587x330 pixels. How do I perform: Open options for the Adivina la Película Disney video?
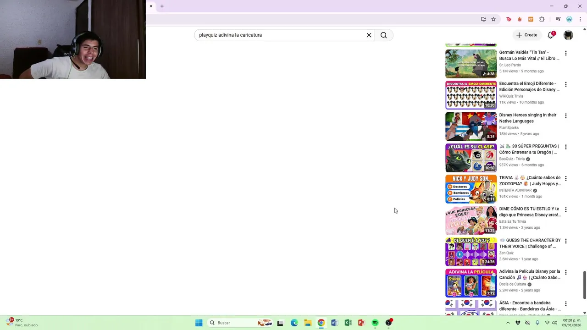[565, 272]
